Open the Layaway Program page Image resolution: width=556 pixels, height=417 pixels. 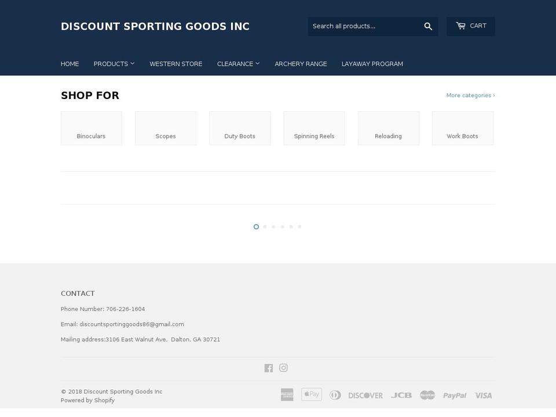click(x=372, y=64)
